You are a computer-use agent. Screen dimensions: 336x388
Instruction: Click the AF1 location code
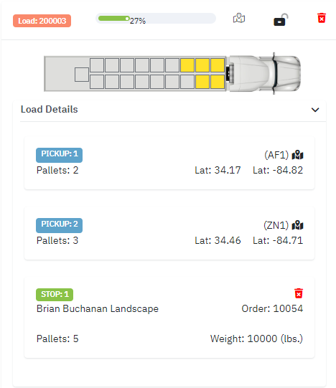point(276,155)
